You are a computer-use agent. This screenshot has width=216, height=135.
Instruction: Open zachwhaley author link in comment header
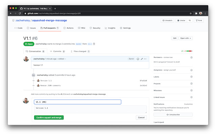[x=39, y=59]
